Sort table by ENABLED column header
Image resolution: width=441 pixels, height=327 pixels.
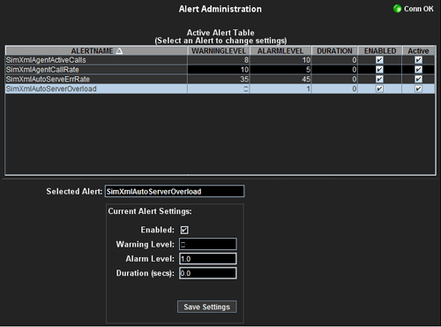[x=380, y=51]
